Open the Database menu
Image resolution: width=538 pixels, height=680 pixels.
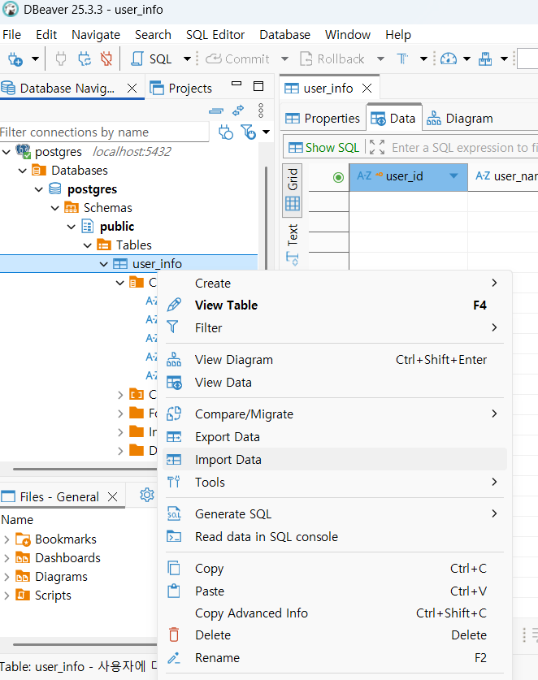(284, 35)
